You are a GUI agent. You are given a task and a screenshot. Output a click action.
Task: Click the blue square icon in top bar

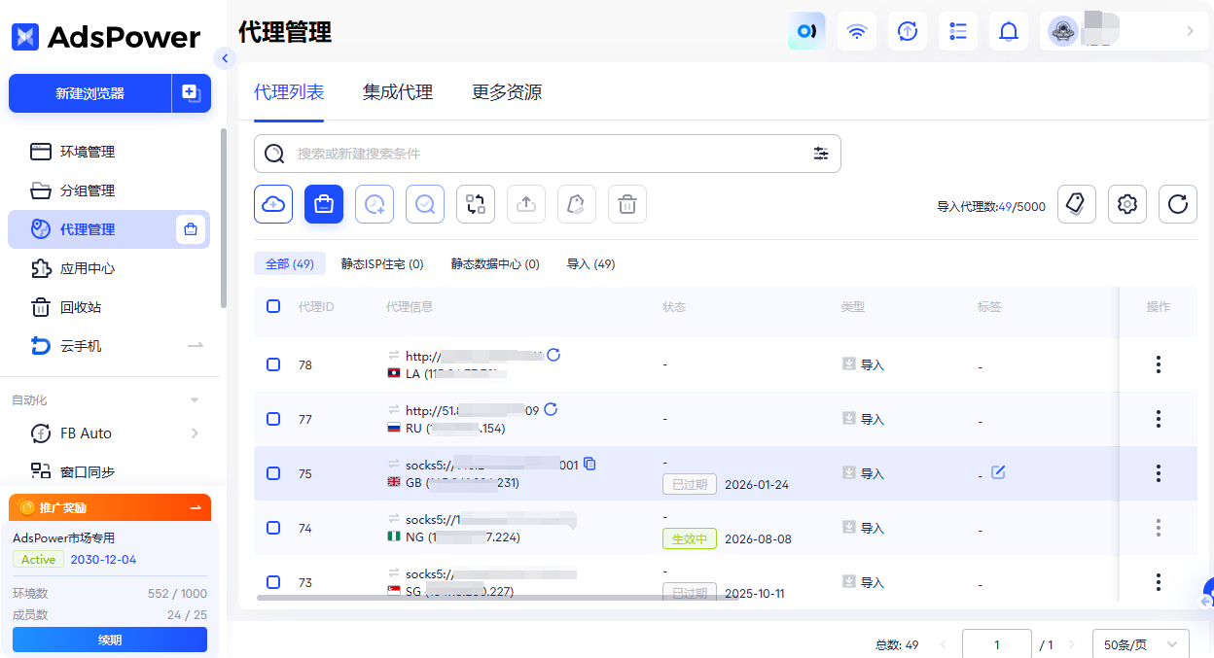click(806, 31)
